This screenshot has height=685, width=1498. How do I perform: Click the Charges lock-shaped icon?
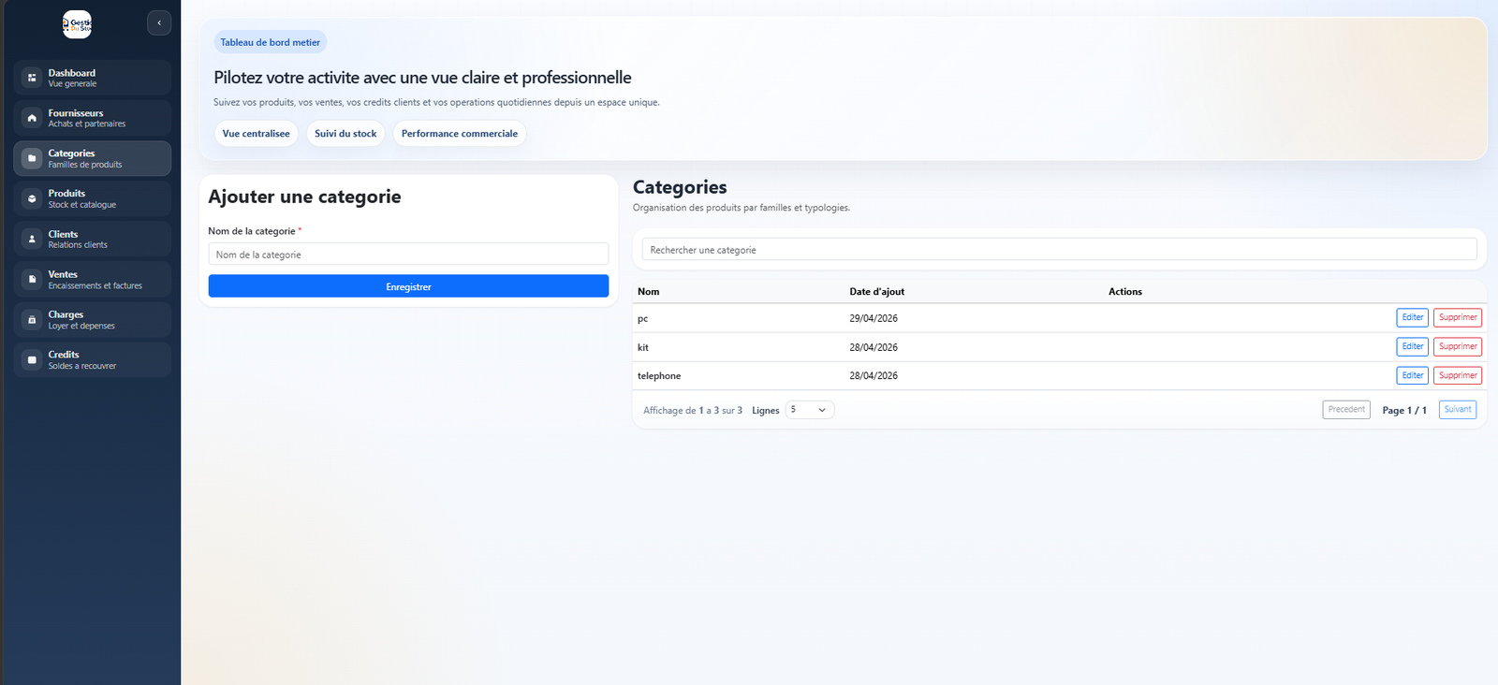click(x=32, y=319)
